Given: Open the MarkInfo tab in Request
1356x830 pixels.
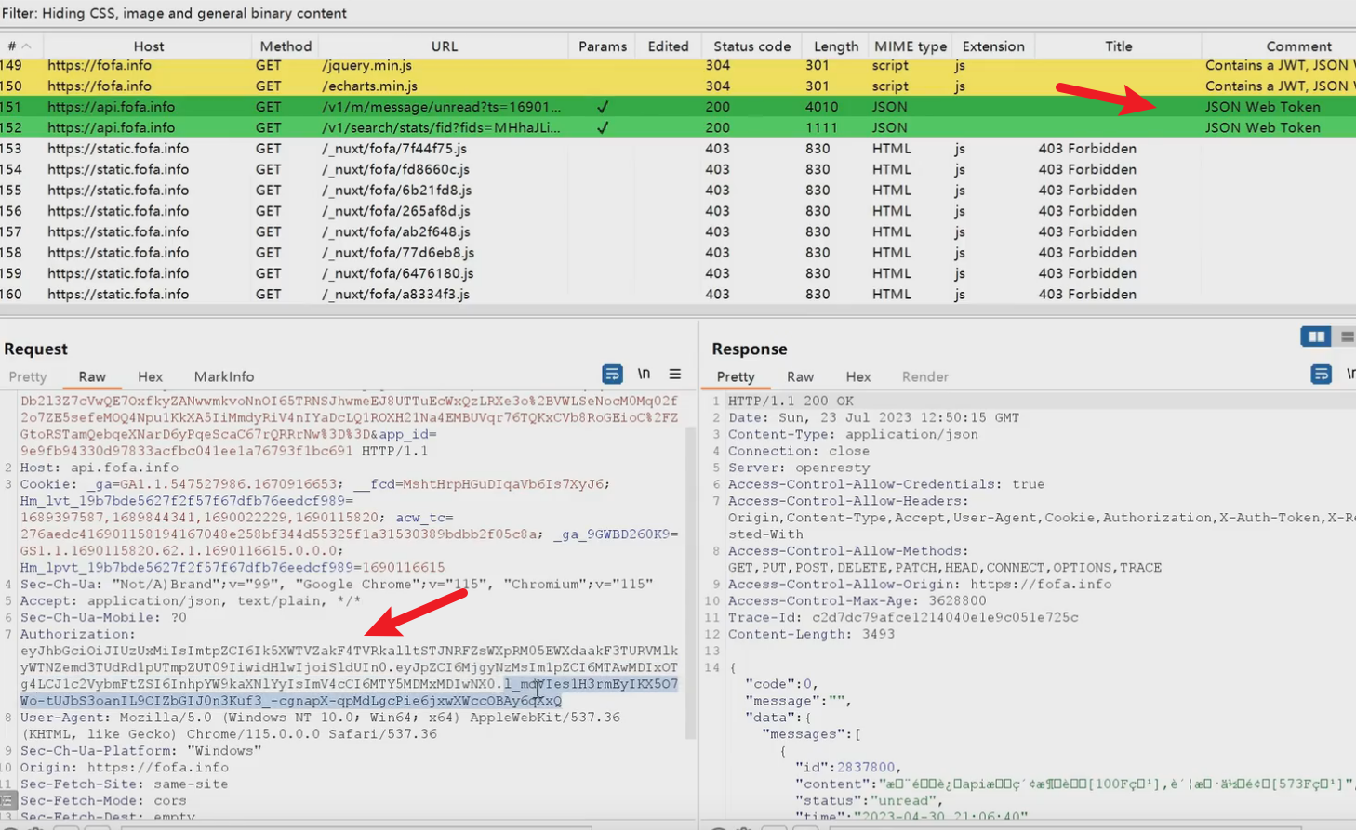Looking at the screenshot, I should (223, 376).
